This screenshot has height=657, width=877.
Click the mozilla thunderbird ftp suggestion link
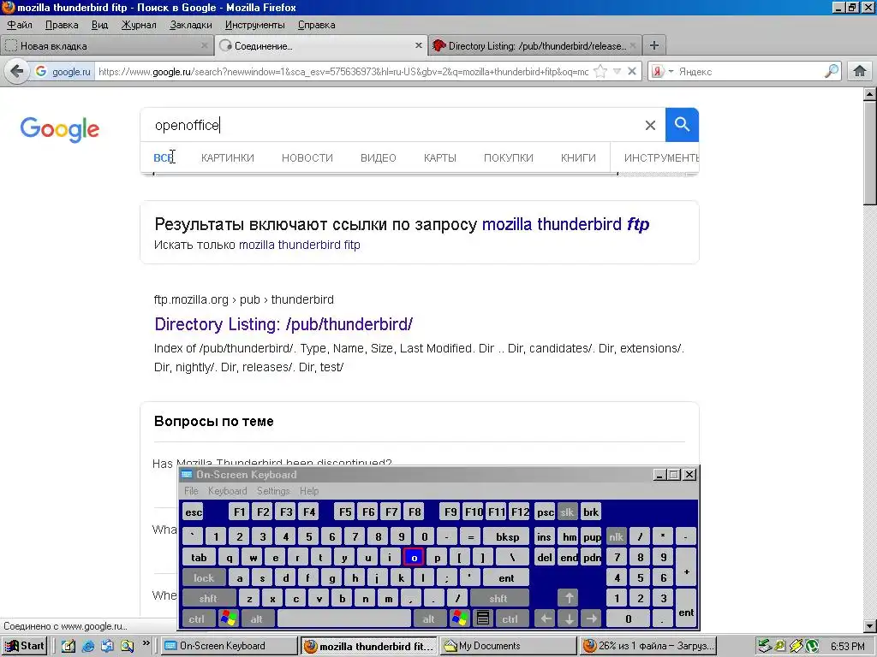pyautogui.click(x=565, y=224)
